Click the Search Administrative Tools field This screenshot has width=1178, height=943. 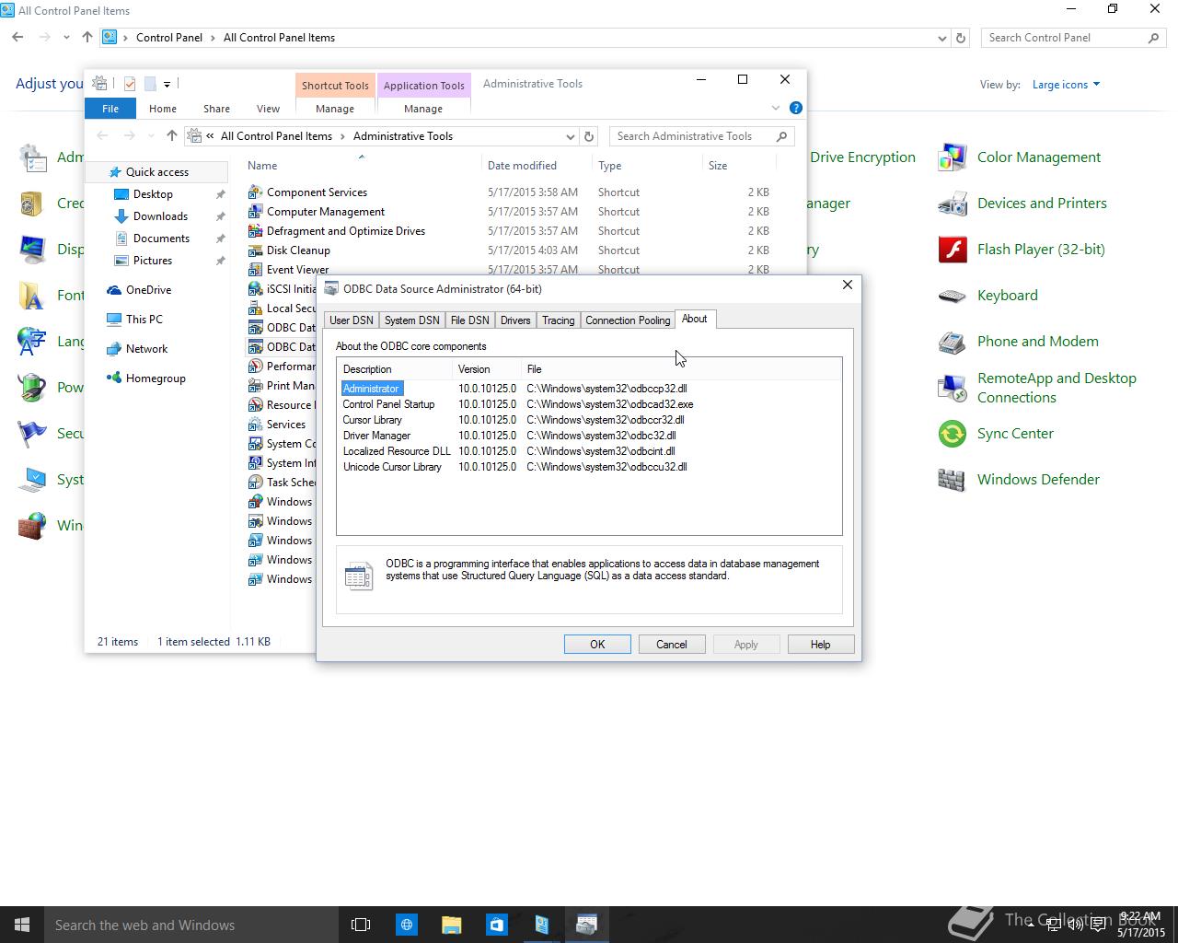pyautogui.click(x=701, y=136)
